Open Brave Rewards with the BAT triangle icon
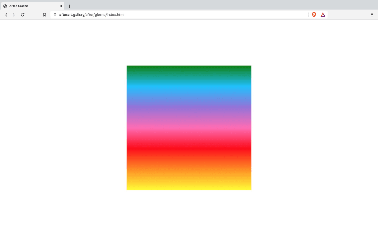 point(323,14)
